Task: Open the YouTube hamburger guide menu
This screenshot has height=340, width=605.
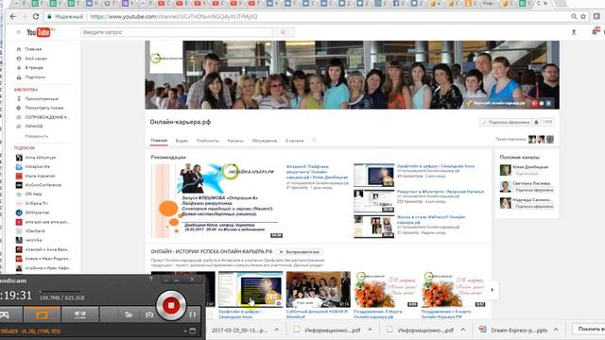Action: pyautogui.click(x=19, y=32)
